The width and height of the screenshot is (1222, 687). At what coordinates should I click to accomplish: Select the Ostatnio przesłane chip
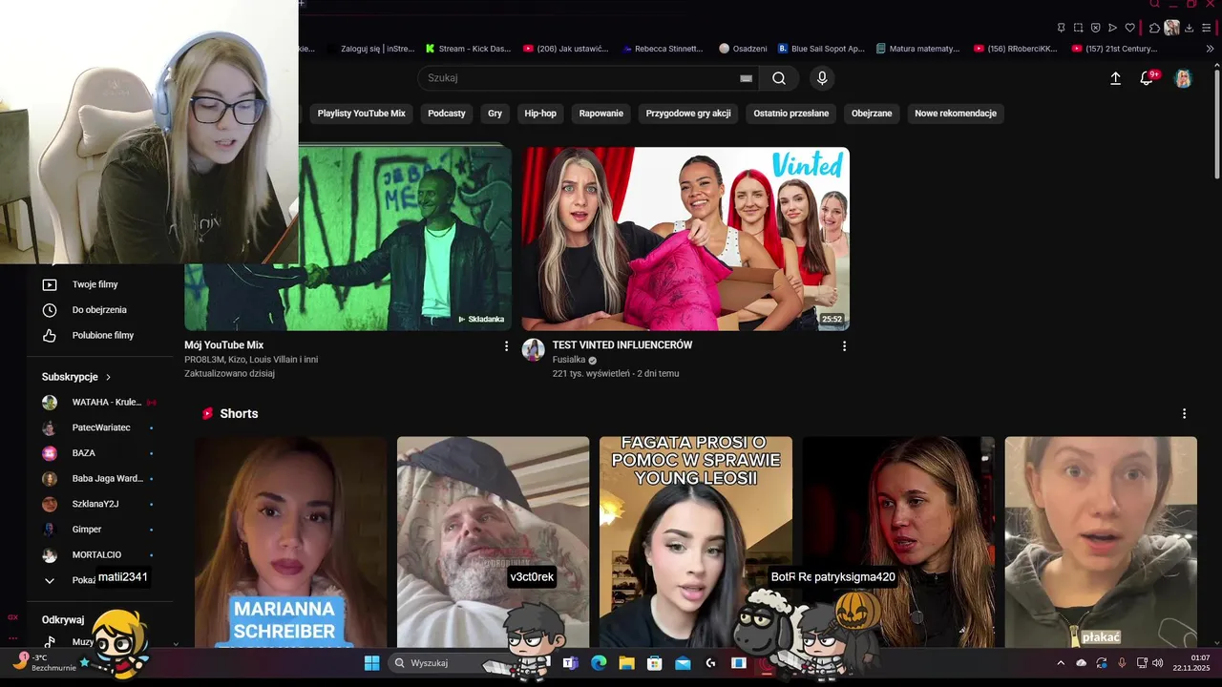tap(791, 114)
